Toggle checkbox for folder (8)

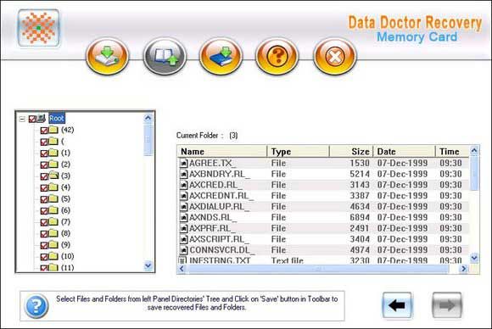[44, 234]
